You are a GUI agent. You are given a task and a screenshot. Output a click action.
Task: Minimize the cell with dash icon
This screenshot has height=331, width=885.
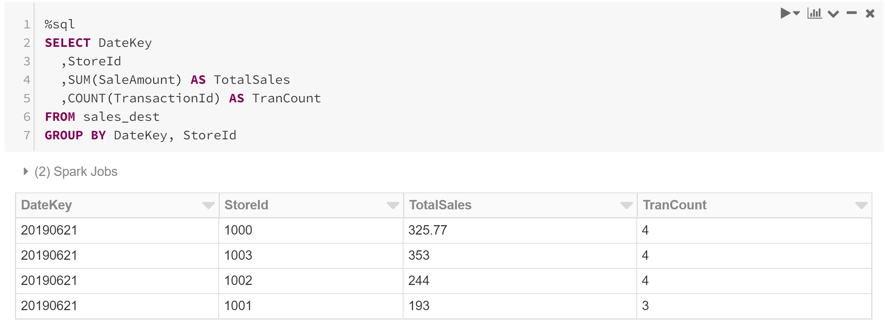tap(852, 13)
